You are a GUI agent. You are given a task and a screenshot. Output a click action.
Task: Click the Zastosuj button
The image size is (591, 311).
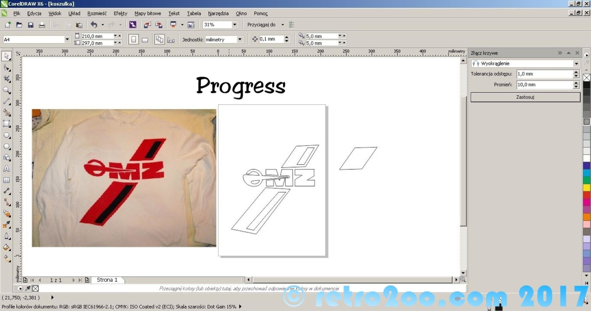coord(525,97)
